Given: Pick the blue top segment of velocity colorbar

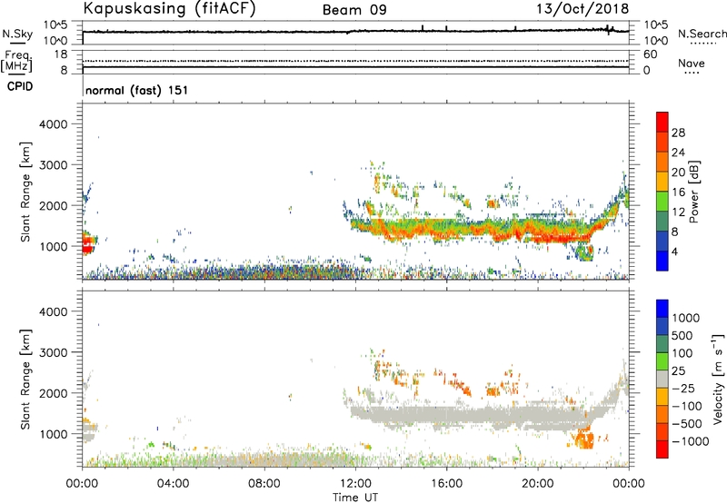Looking at the screenshot, I should pos(662,309).
